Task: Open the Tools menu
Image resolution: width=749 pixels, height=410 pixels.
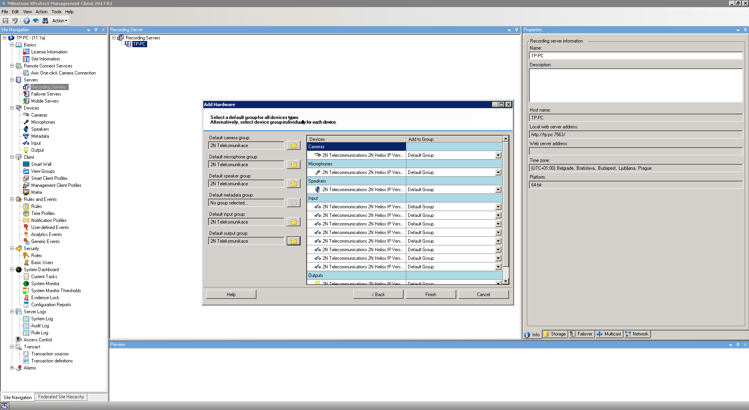Action: [56, 12]
